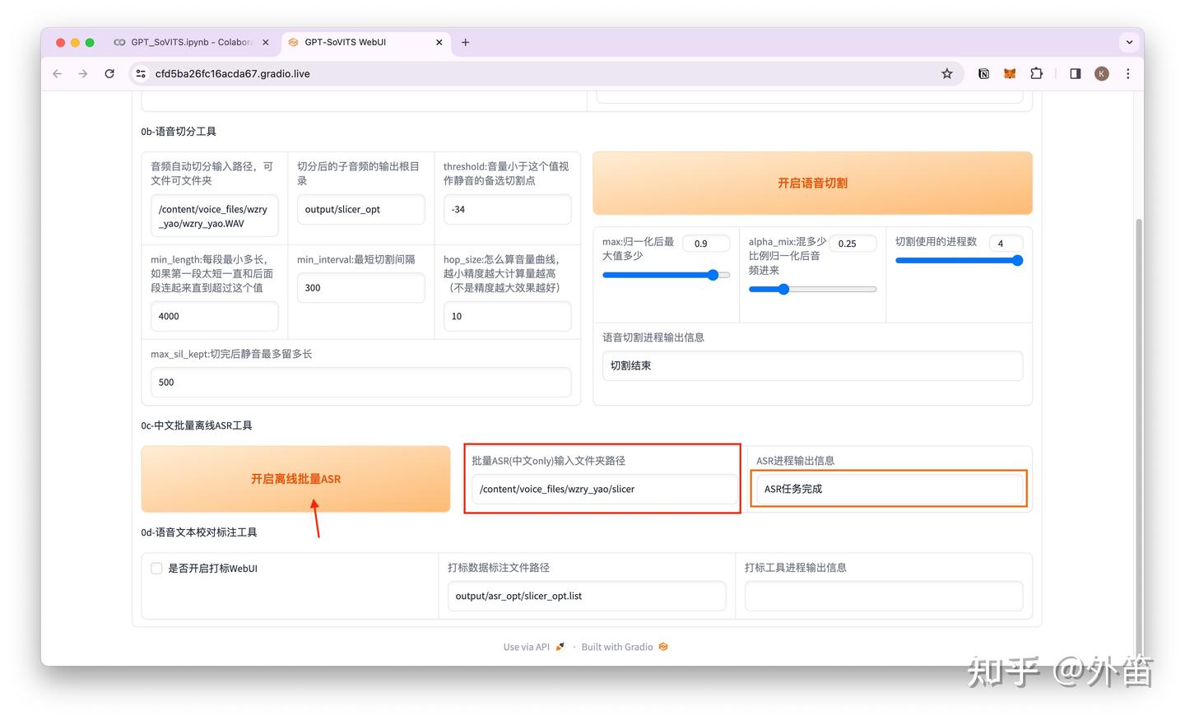Bookmark the page with the star icon

947,73
